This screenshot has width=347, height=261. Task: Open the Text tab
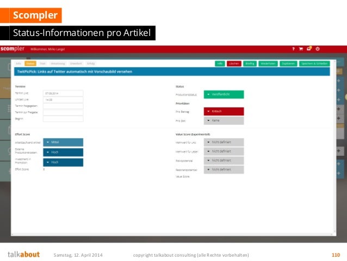[42, 63]
